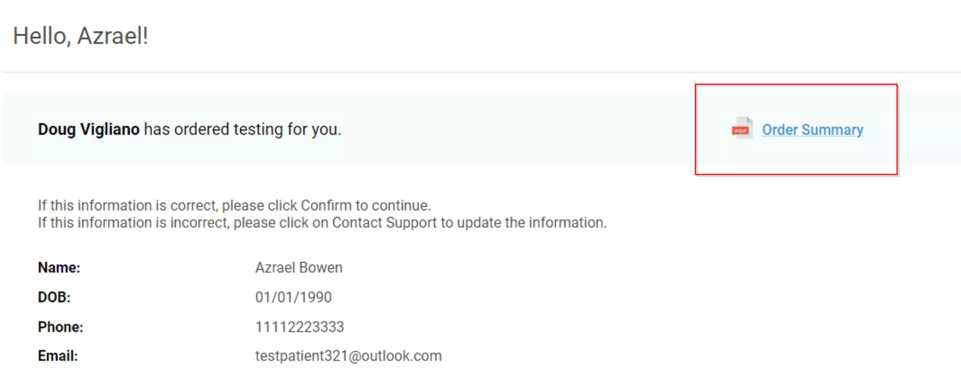Click the word Confirm in instructions
Viewport: 961px width, 377px height.
click(326, 205)
